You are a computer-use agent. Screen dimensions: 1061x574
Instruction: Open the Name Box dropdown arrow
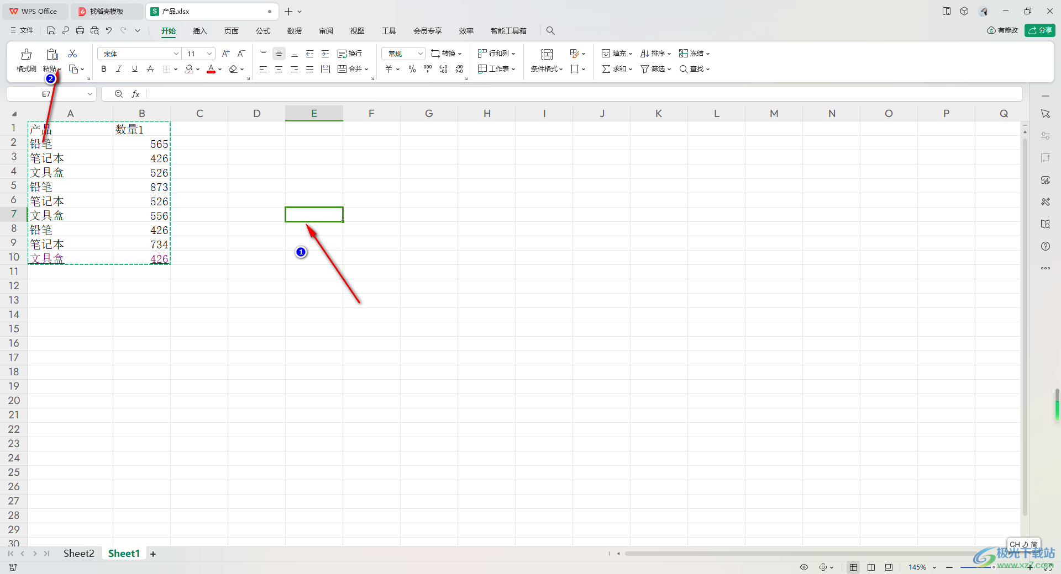(x=90, y=94)
